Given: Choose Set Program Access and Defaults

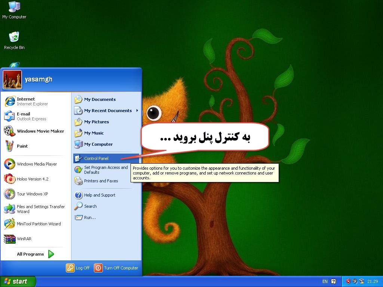Looking at the screenshot, I should 105,170.
